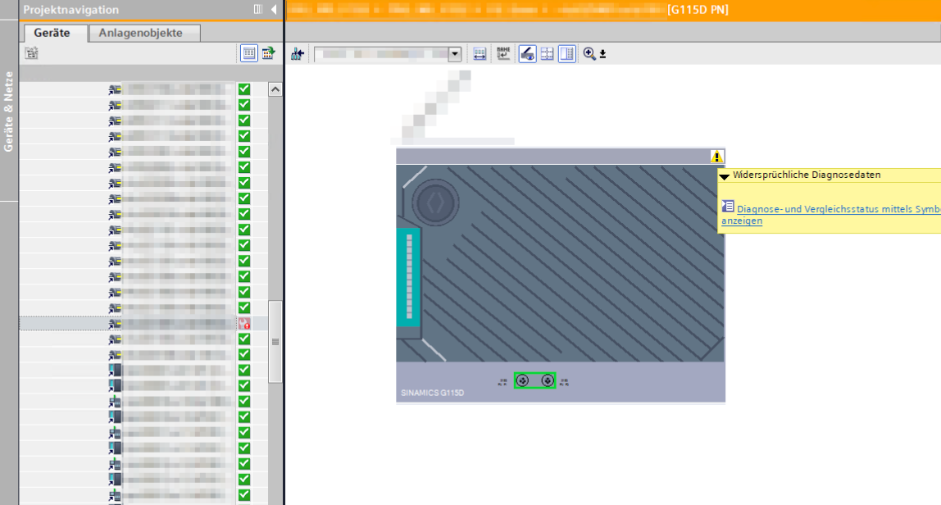Toggle auto-collapse icon in Projektnavigation header
This screenshot has height=505, width=941.
click(x=258, y=9)
